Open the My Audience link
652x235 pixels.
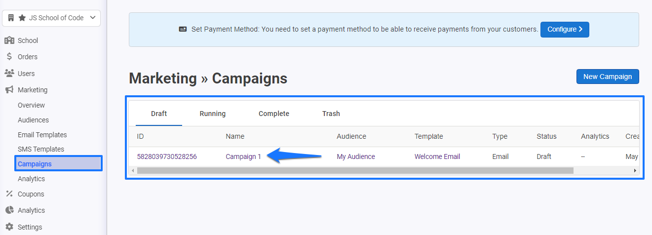point(356,157)
